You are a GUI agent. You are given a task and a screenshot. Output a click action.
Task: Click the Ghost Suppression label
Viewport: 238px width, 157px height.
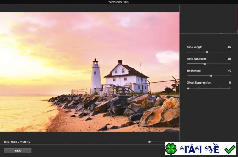[x=199, y=83]
